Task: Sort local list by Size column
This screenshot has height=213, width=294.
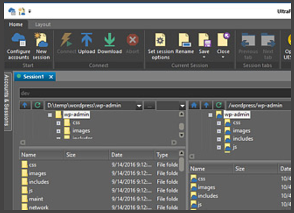Action: tap(86, 155)
